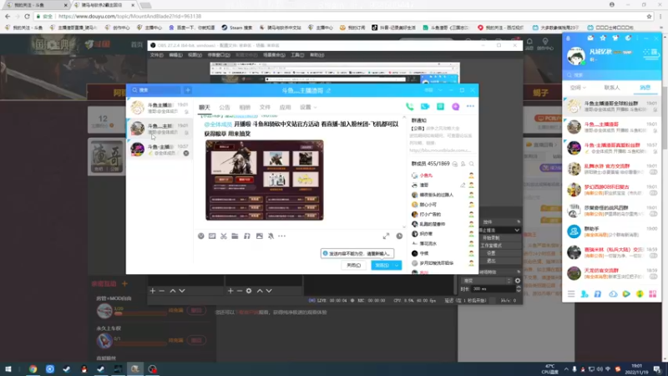Expand the OBS stop streaming dropdown arrow
Screen dimensions: 668x376
(517, 231)
